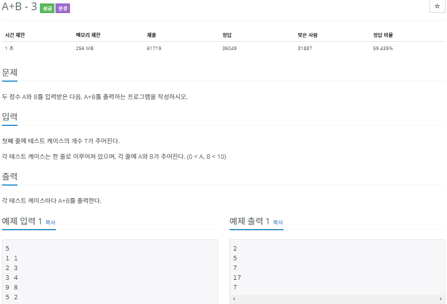Click the 맞은 사람 column header
This screenshot has width=447, height=304.
[x=307, y=35]
